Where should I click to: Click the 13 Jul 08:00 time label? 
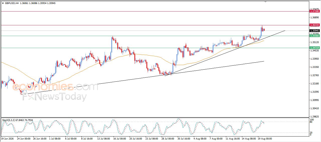click(x=104, y=138)
